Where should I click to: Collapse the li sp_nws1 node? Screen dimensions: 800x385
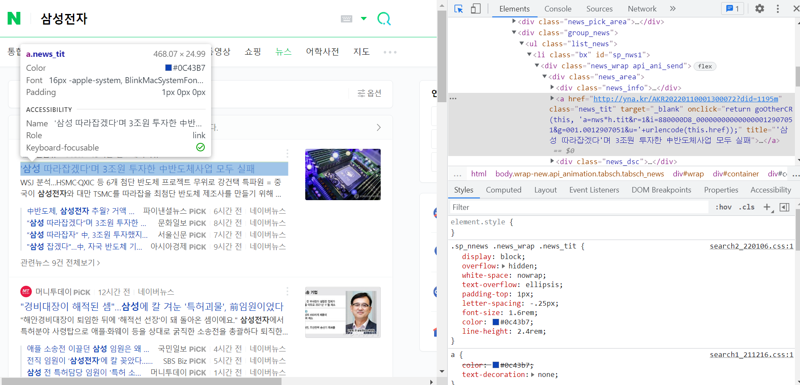530,54
